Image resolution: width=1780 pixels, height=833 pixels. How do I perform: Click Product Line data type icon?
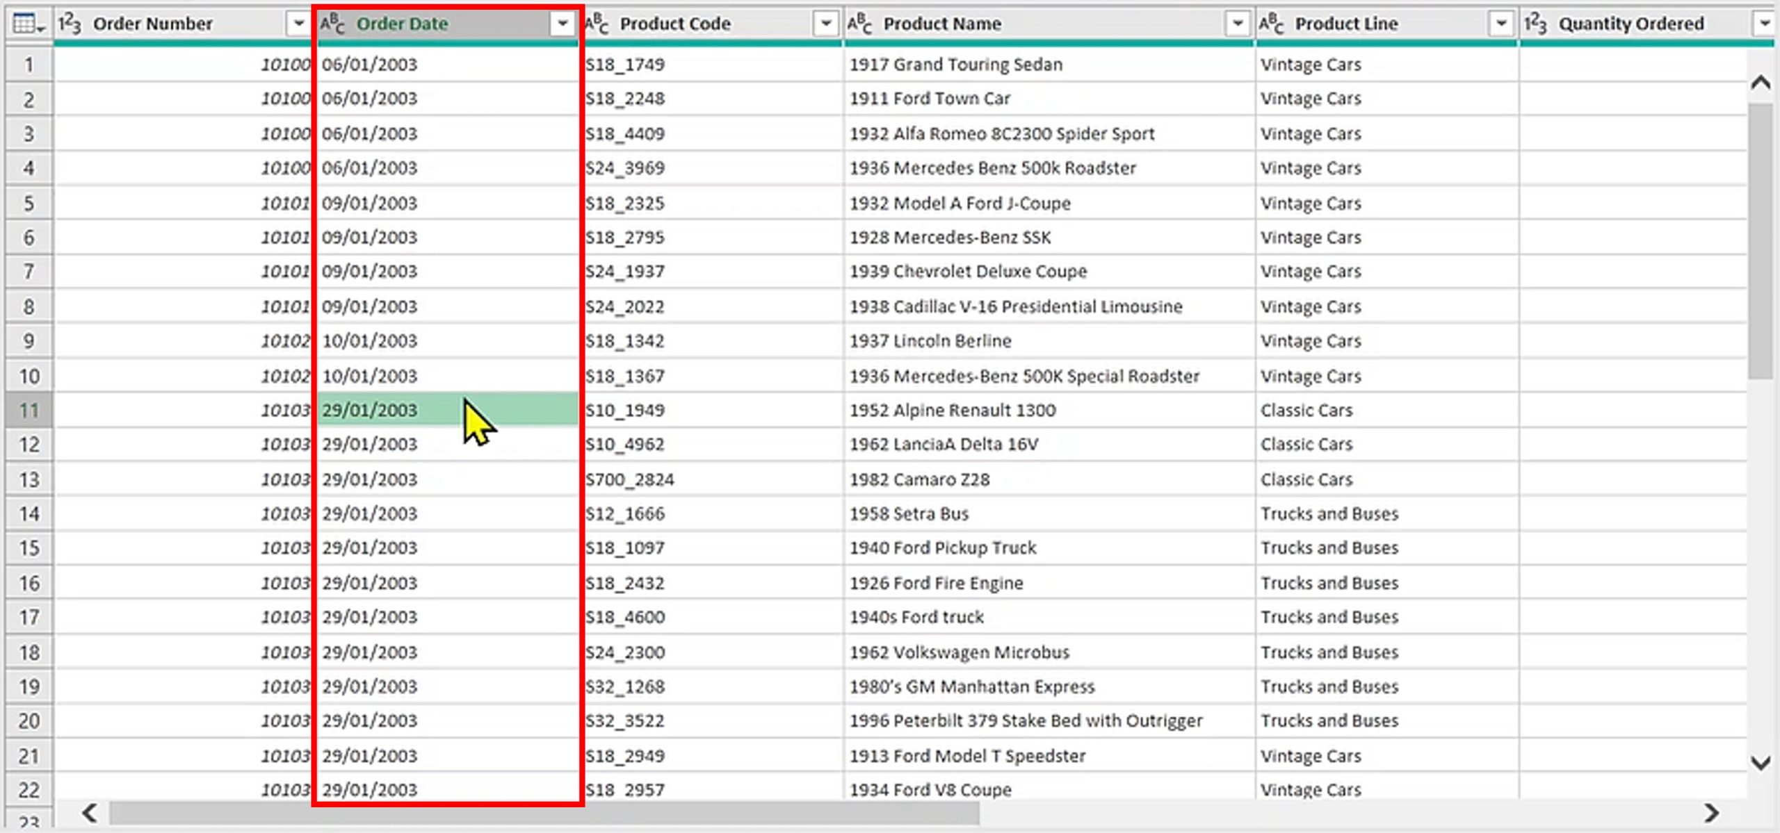(x=1271, y=24)
